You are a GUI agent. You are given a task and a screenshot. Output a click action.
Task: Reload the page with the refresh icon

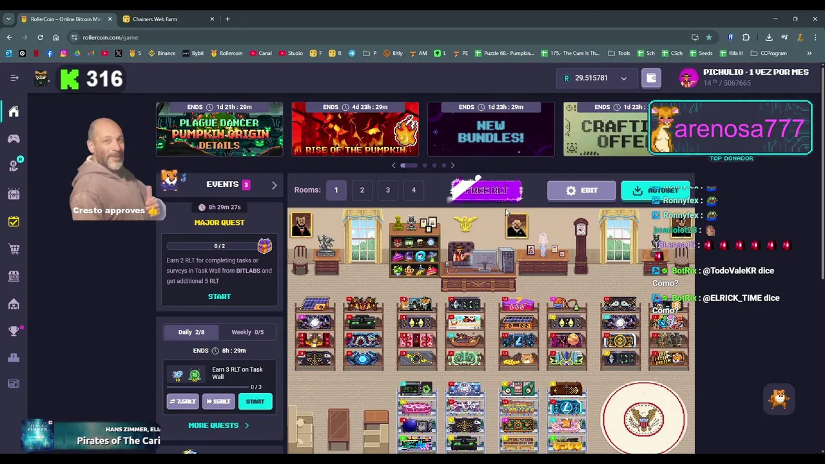(x=40, y=37)
